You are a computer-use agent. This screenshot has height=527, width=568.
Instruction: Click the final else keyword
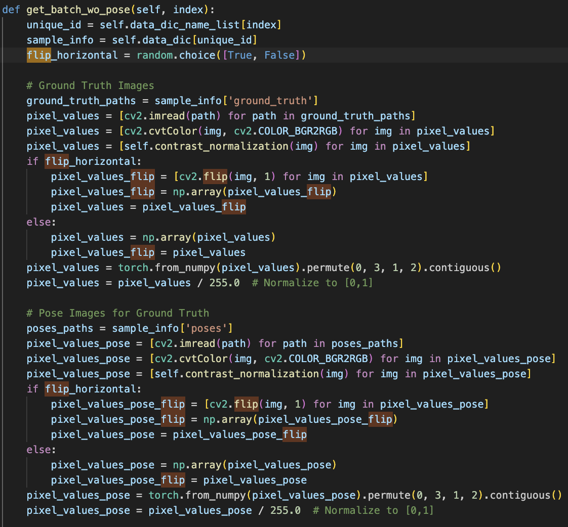tap(39, 450)
